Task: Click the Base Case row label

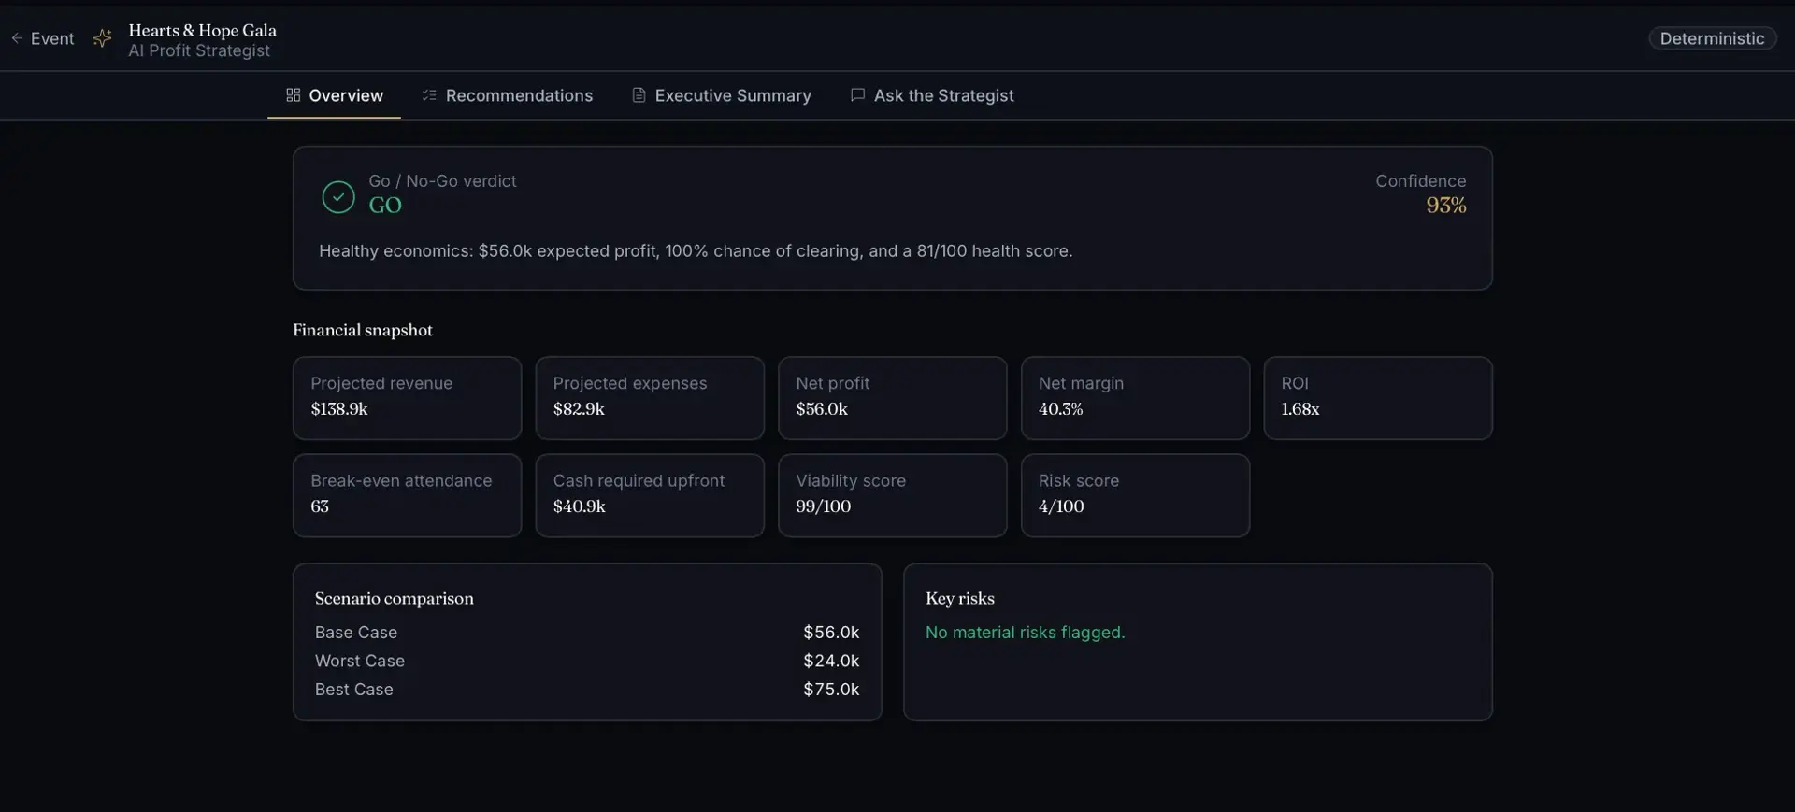Action: pyautogui.click(x=356, y=633)
